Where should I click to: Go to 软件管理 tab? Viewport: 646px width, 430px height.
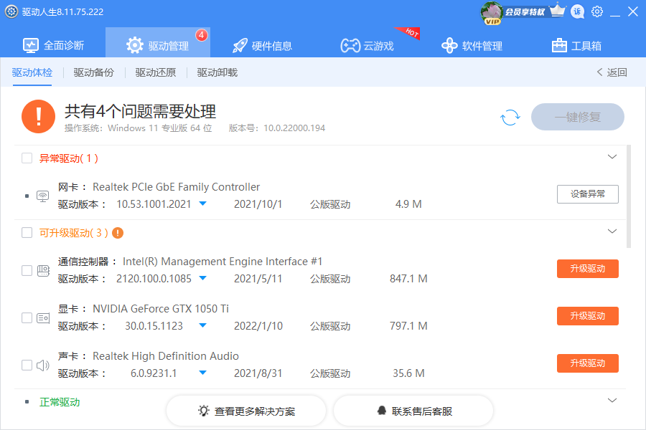(472, 45)
